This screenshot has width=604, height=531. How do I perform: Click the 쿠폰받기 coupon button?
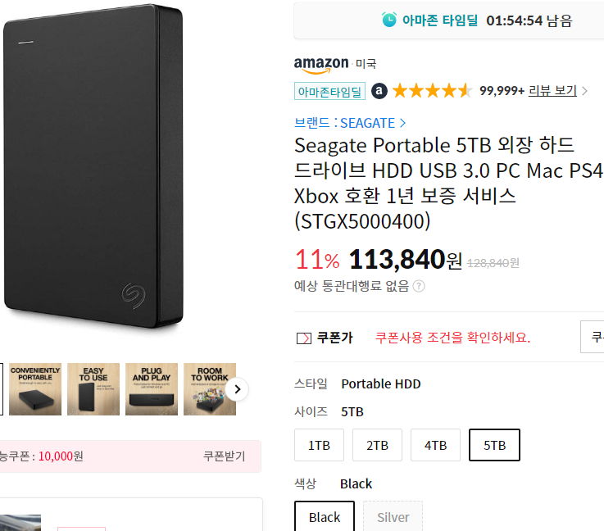pos(225,456)
